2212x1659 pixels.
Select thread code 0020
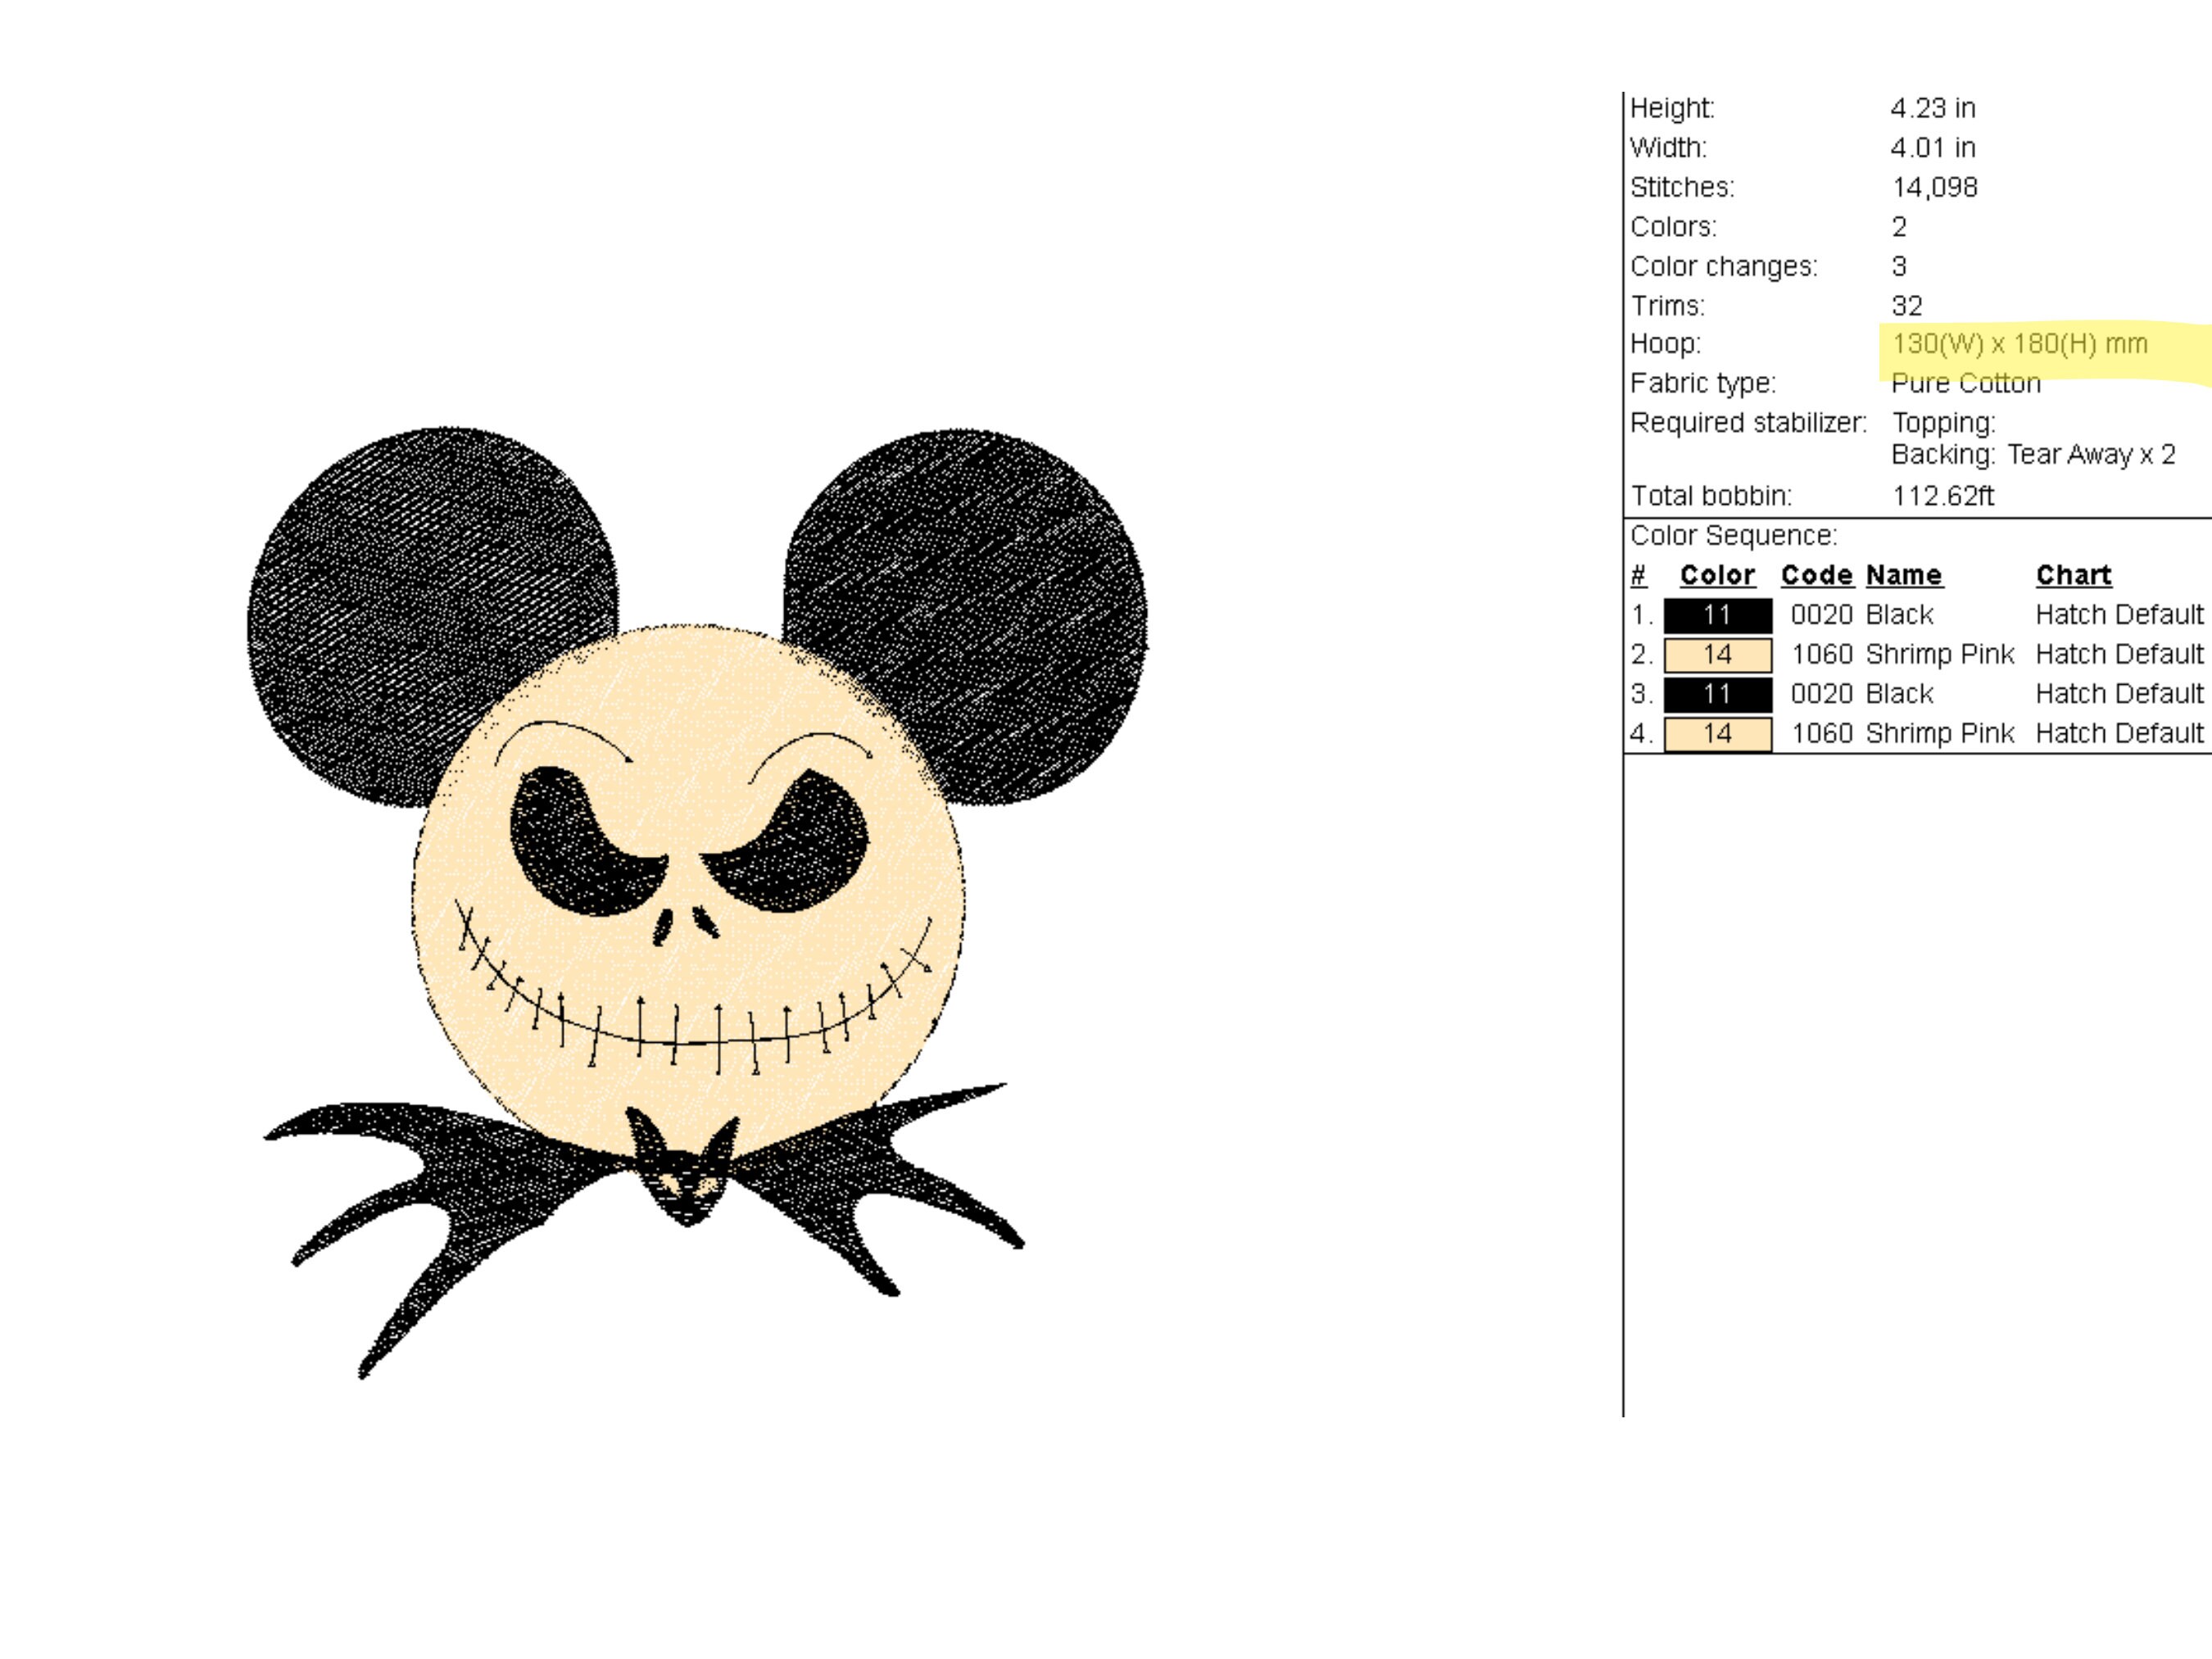(1822, 614)
